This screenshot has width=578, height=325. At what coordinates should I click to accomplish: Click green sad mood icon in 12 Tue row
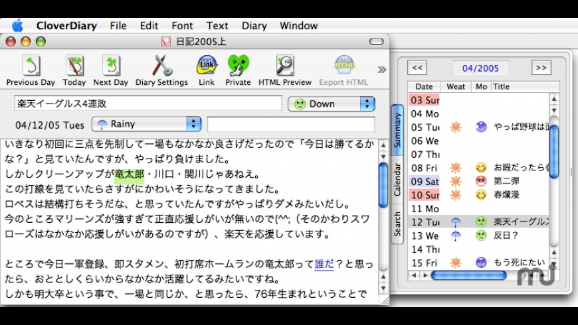coord(481,222)
